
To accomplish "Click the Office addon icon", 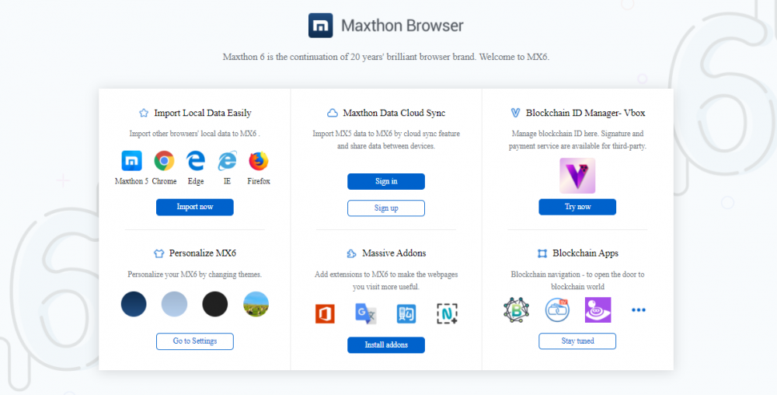I will click(325, 313).
